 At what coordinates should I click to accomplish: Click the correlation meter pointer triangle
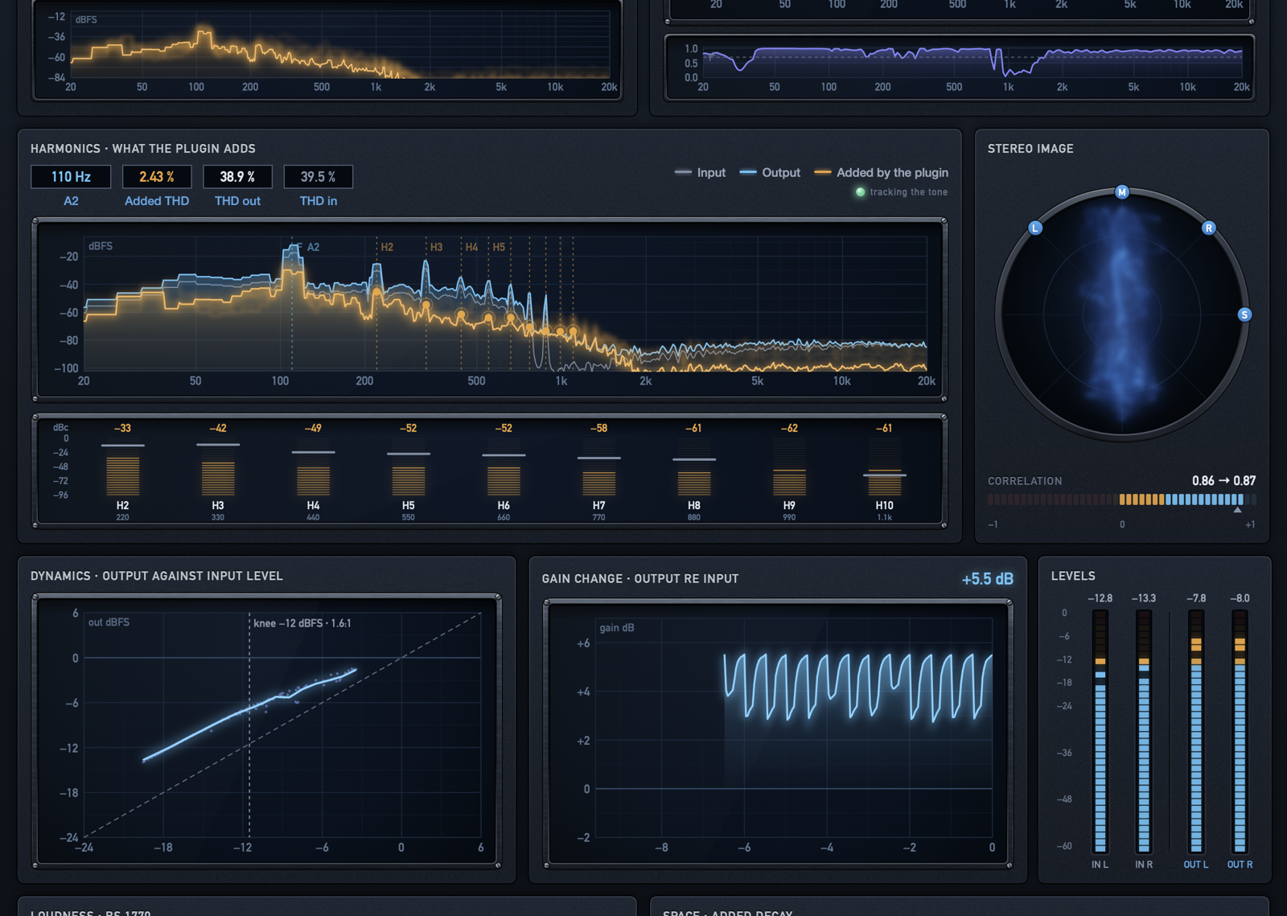[1237, 510]
